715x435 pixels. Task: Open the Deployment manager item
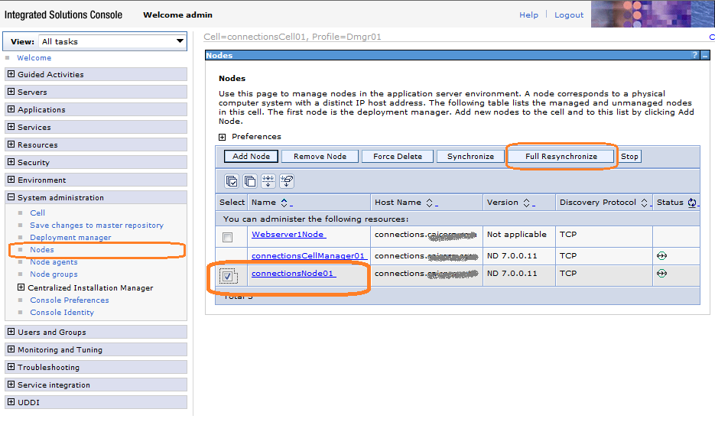coord(70,238)
